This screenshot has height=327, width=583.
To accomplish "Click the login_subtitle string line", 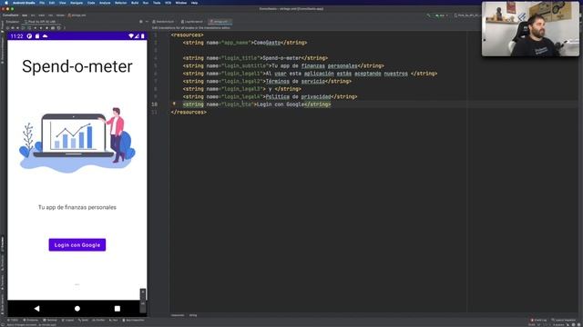I will pyautogui.click(x=283, y=66).
